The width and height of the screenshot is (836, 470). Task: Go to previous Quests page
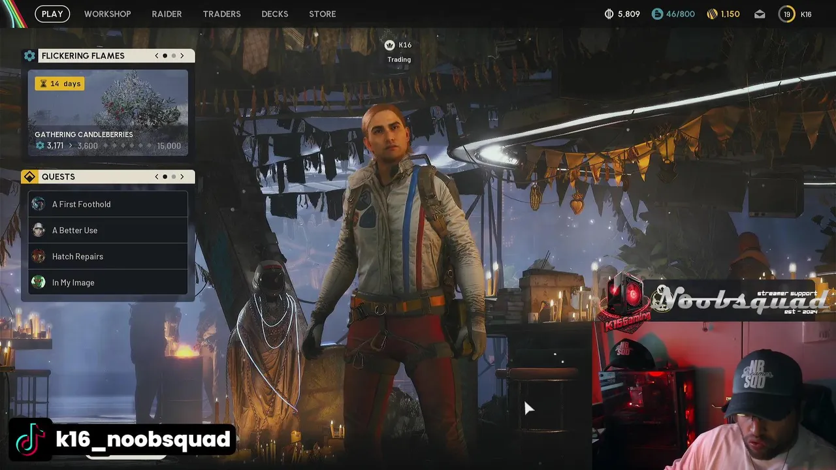157,176
